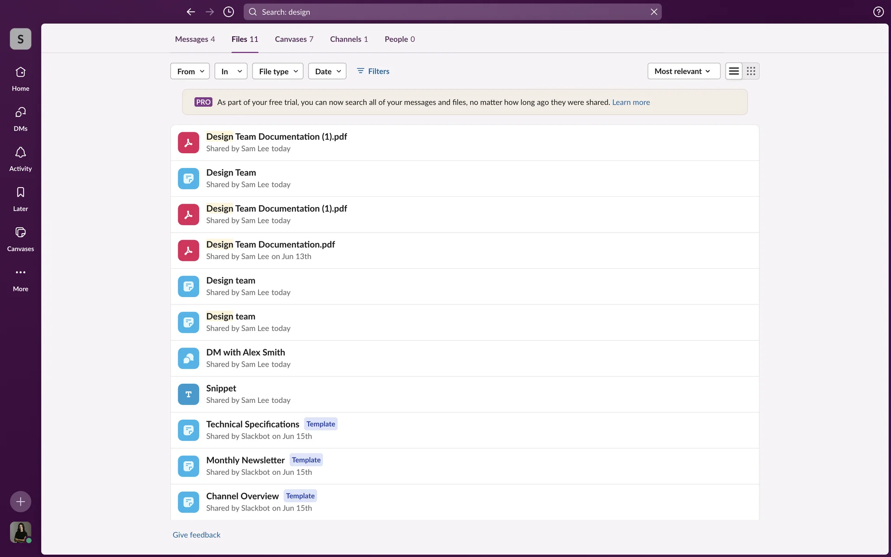Switch to the Canvases tab
Screen dimensions: 891x557
coord(294,39)
